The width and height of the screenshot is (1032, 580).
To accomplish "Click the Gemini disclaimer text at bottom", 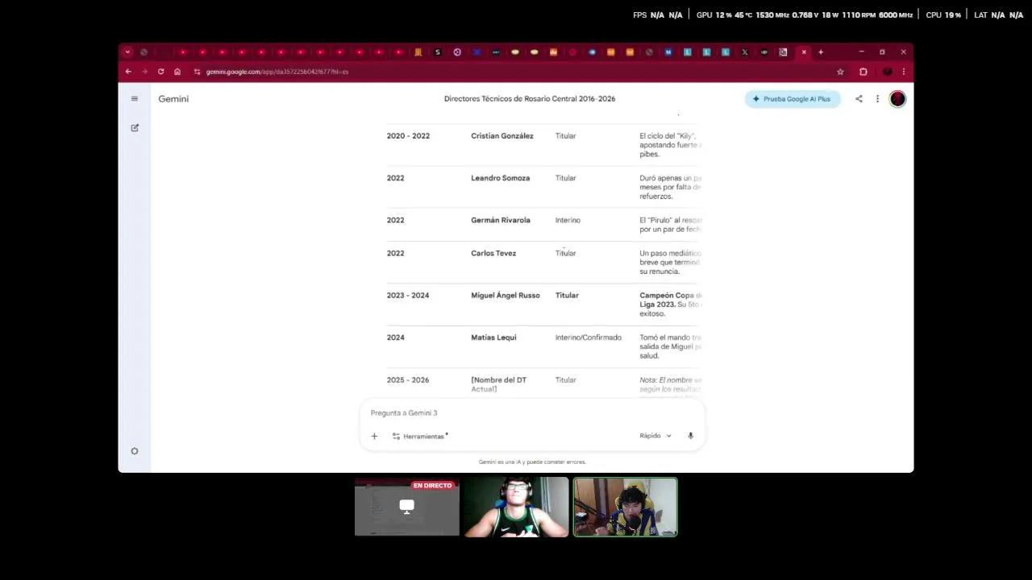I will click(532, 462).
